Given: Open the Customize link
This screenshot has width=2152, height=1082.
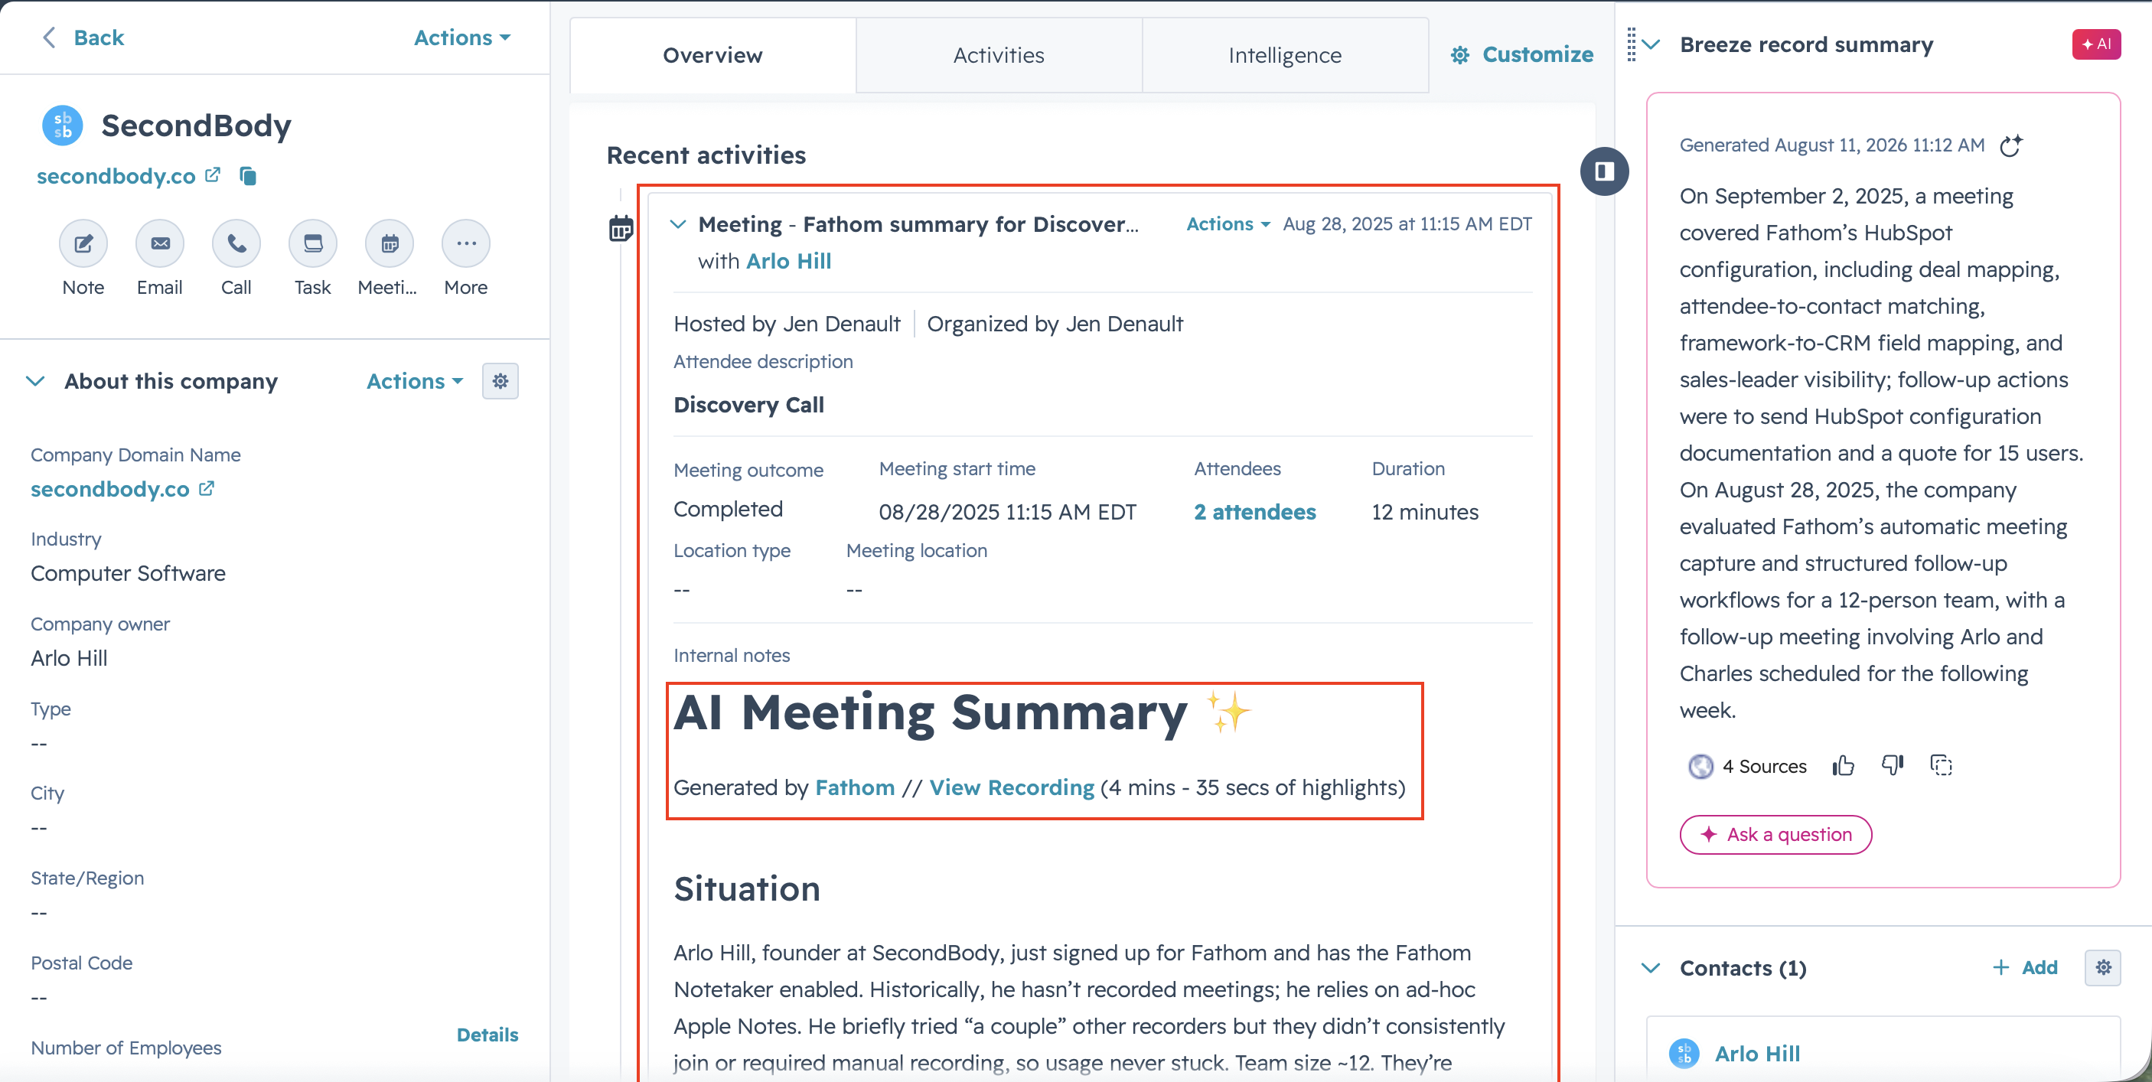Looking at the screenshot, I should [x=1538, y=55].
